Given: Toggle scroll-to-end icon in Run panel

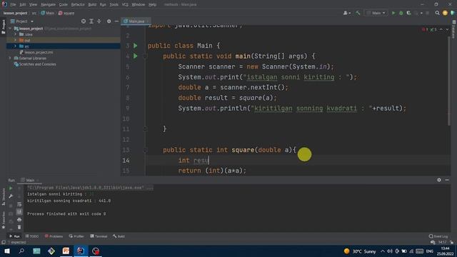Looking at the screenshot, I should pyautogui.click(x=19, y=212).
